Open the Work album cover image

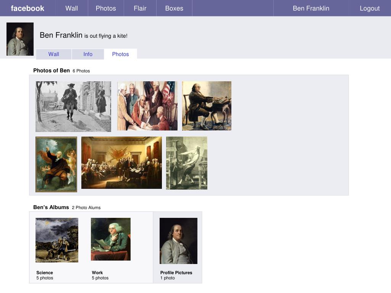pos(111,239)
